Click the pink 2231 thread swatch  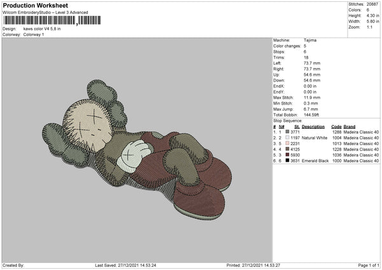point(288,143)
